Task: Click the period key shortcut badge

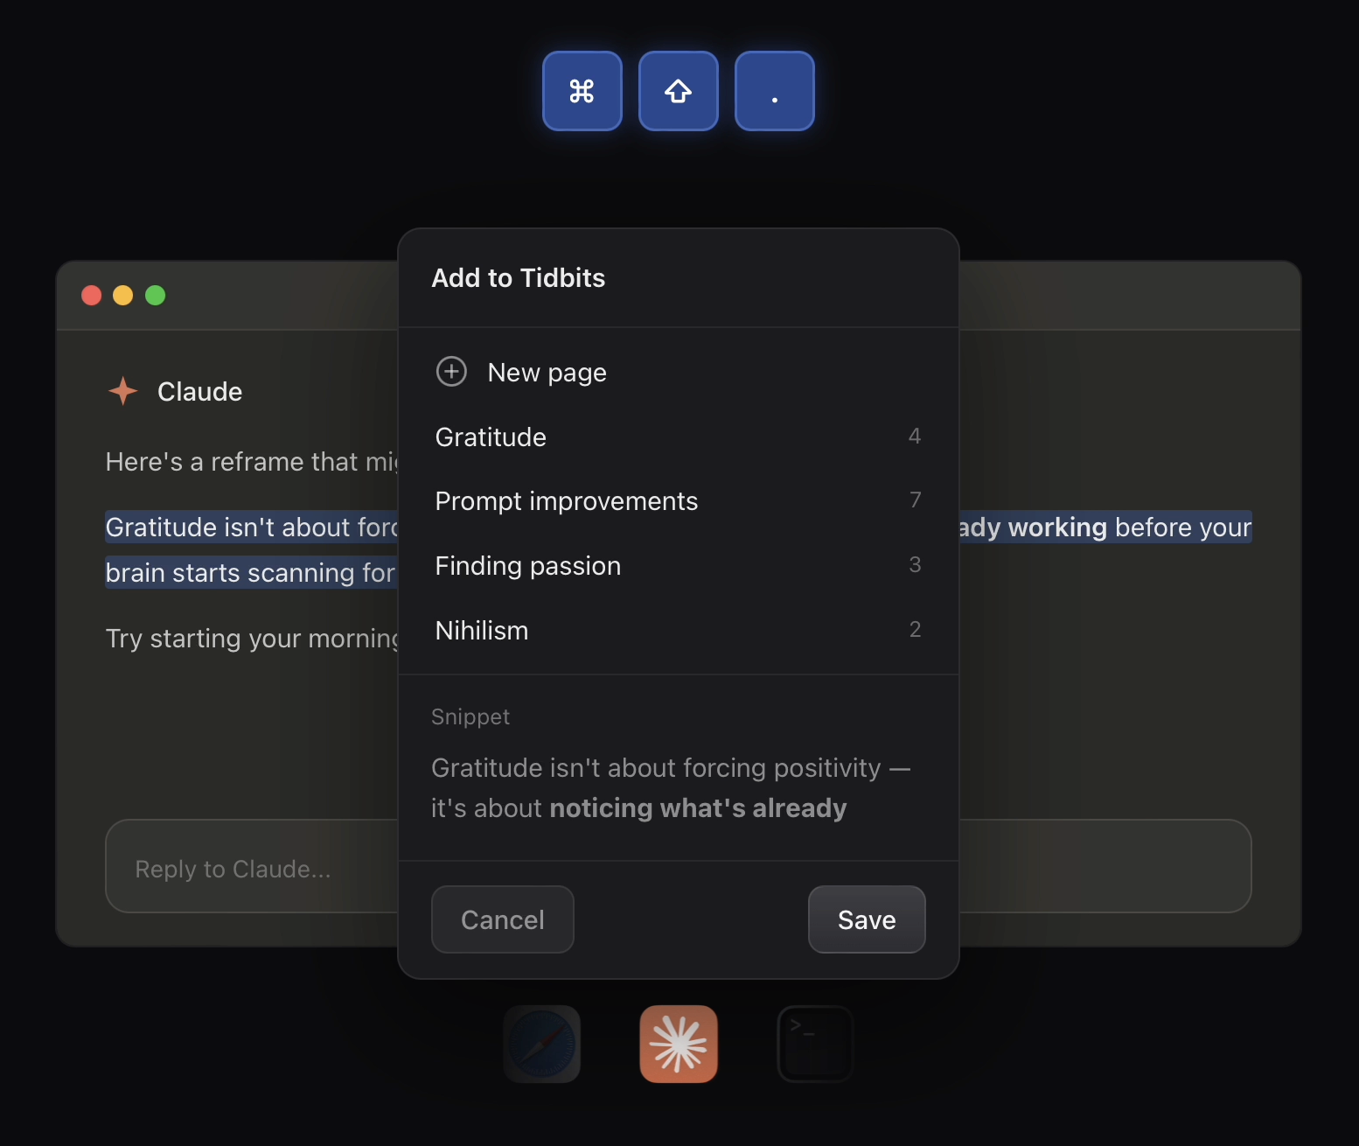Action: [775, 91]
